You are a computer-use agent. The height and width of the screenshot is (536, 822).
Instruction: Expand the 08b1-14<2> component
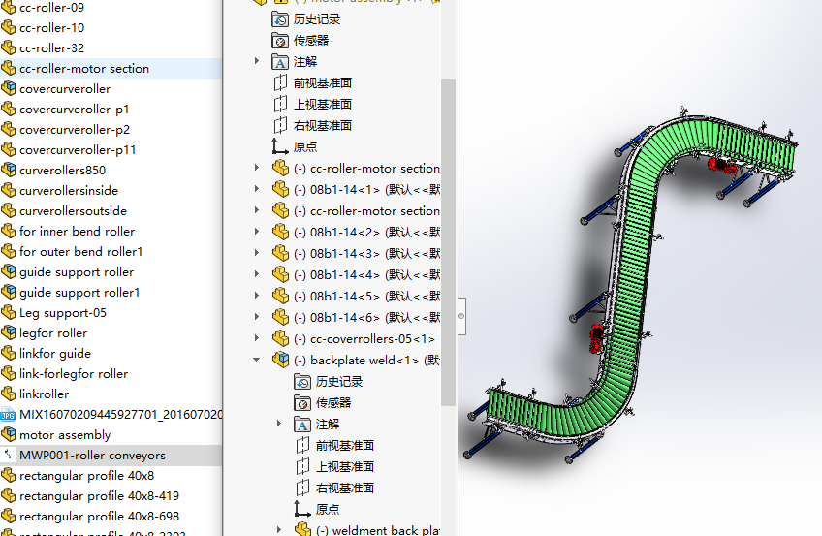[256, 231]
